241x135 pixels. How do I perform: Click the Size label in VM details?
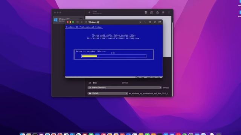[95, 83]
